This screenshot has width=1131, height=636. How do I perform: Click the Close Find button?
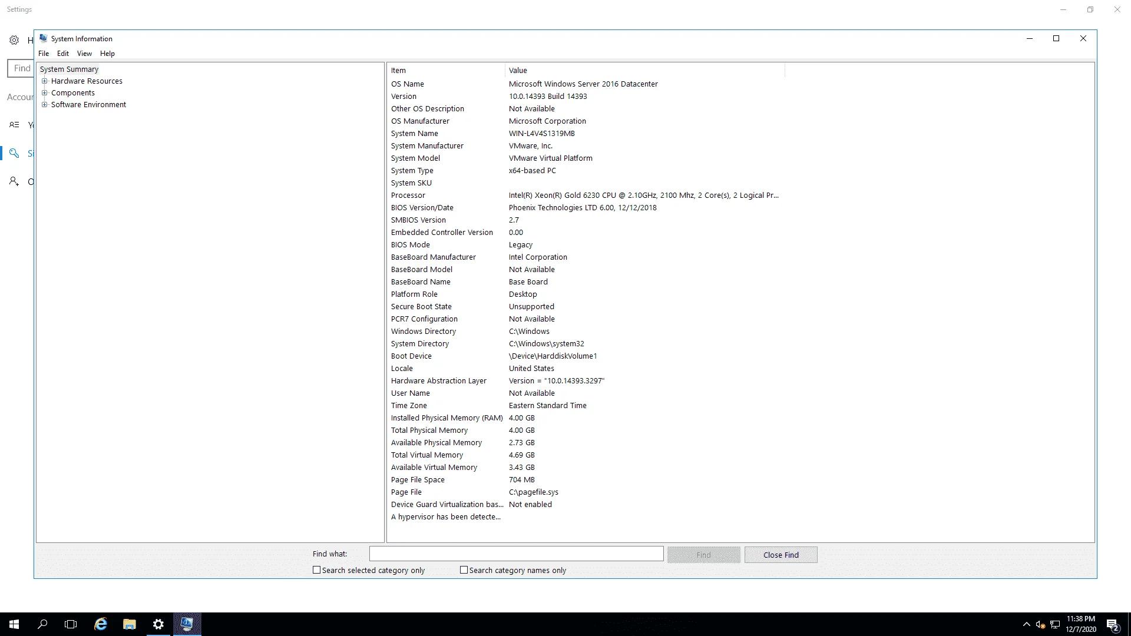[781, 555]
